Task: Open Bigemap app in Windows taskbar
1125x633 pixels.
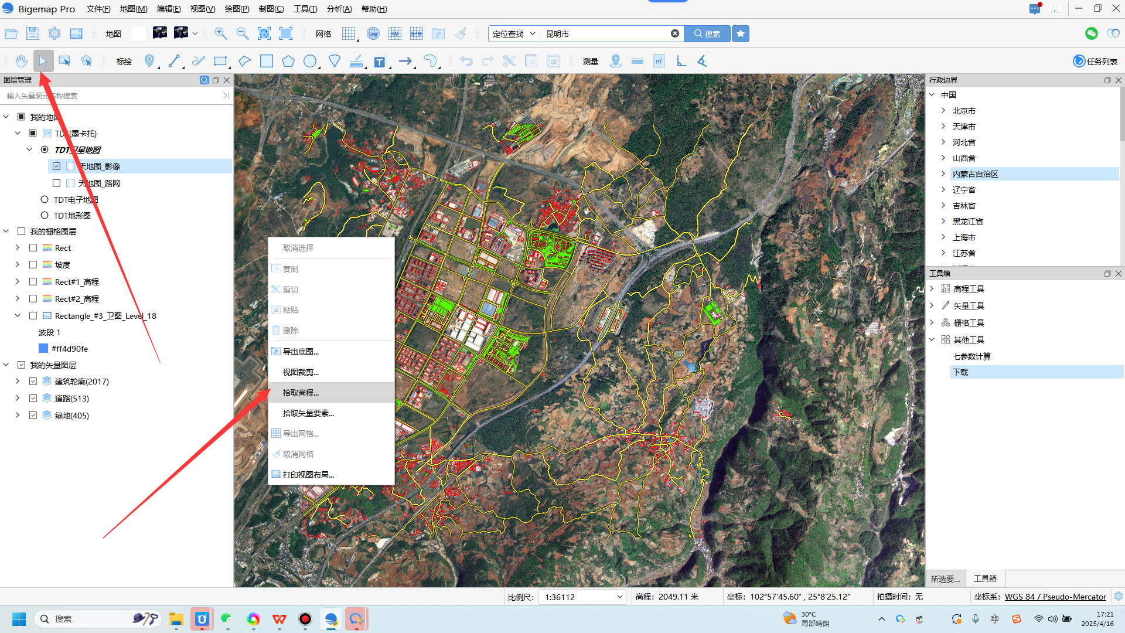Action: [x=331, y=619]
